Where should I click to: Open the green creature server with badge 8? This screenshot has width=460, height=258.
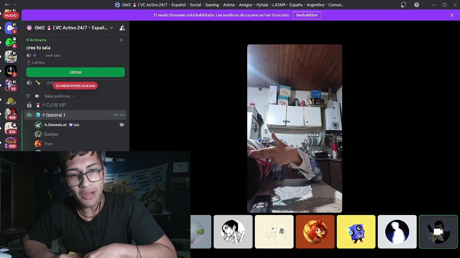coord(11,42)
